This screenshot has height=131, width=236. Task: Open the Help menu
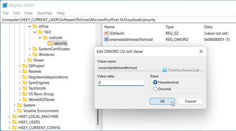[x=61, y=13]
